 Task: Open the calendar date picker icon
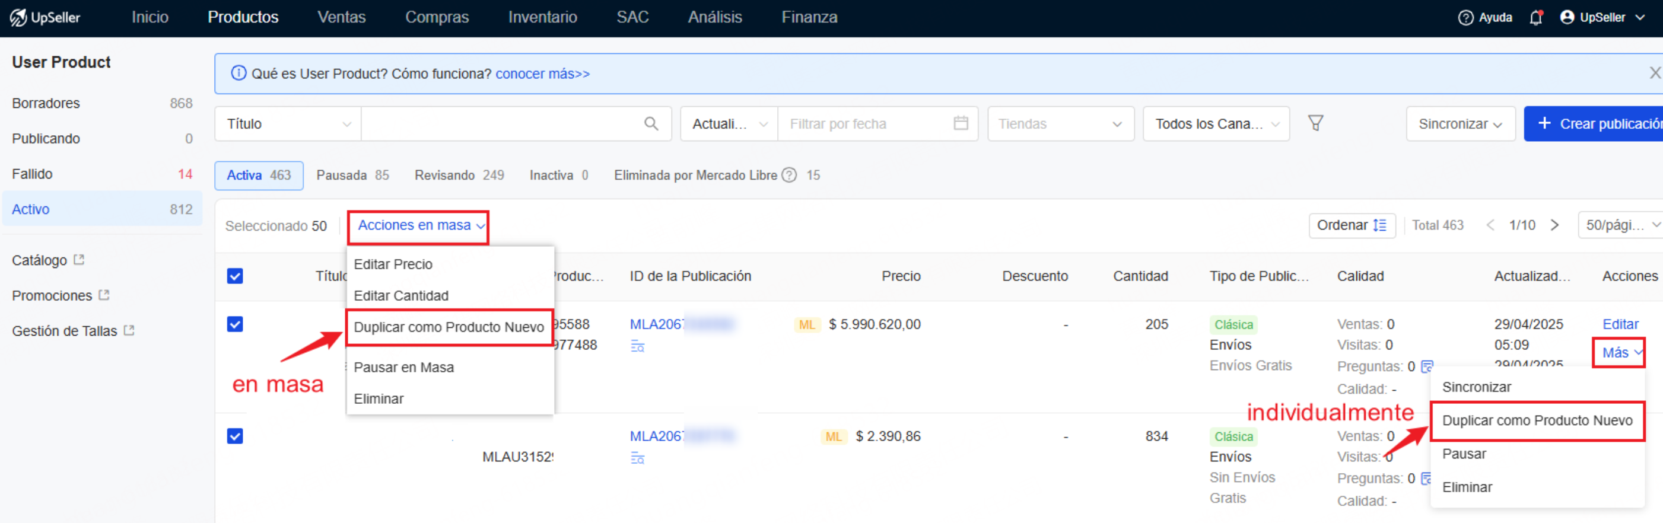click(961, 123)
